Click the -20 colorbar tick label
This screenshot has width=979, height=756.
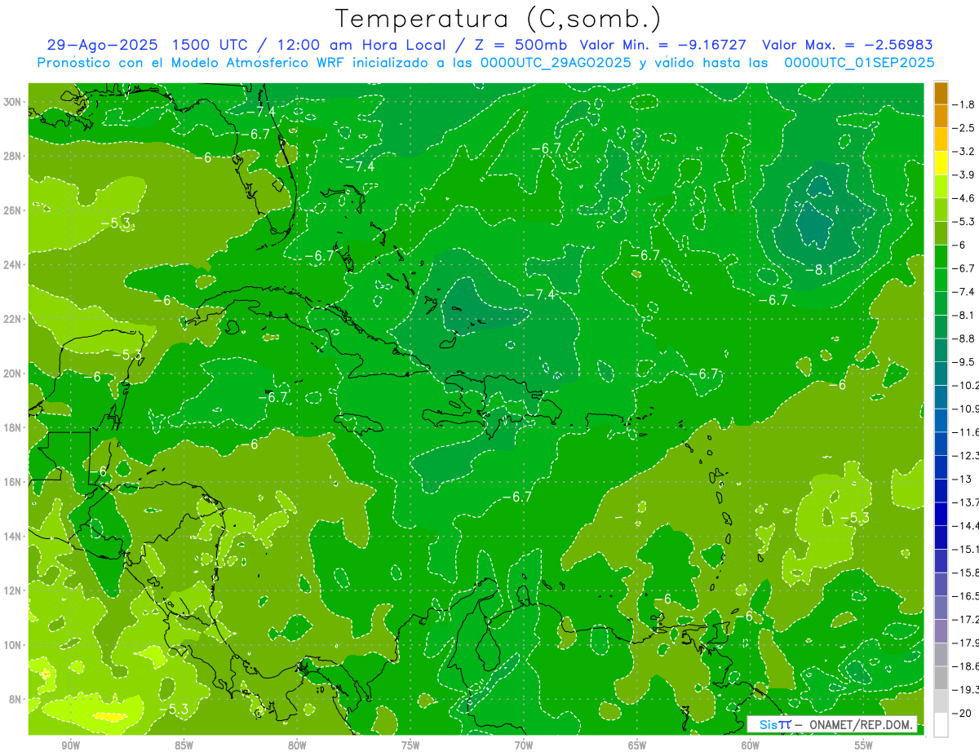[962, 712]
